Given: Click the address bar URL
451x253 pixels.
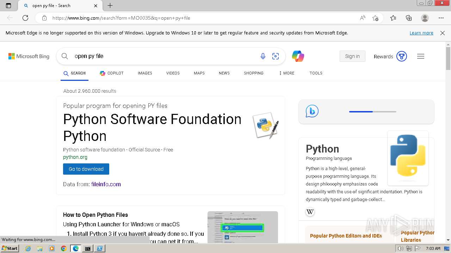Looking at the screenshot, I should click(121, 18).
